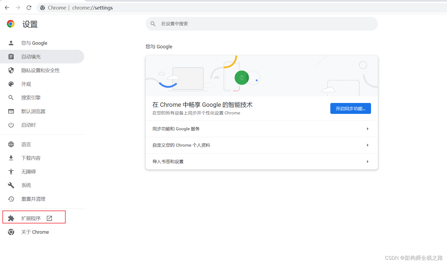Open 重置并清理 via history icon
This screenshot has width=447, height=263.
click(11, 199)
